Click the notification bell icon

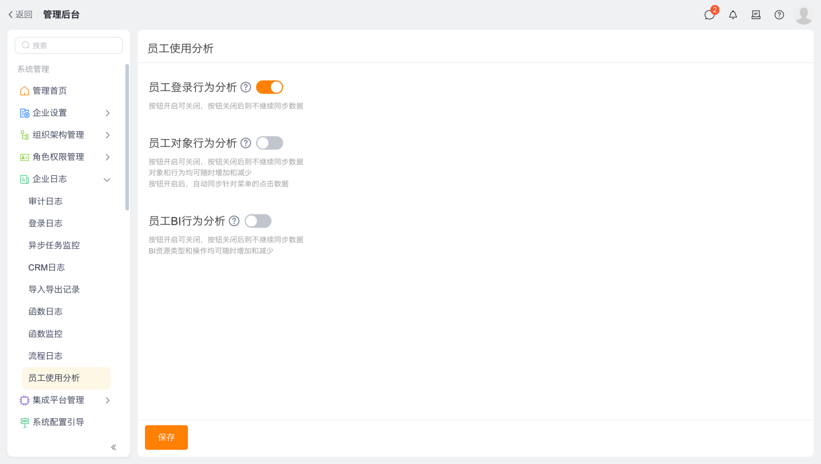pos(733,15)
